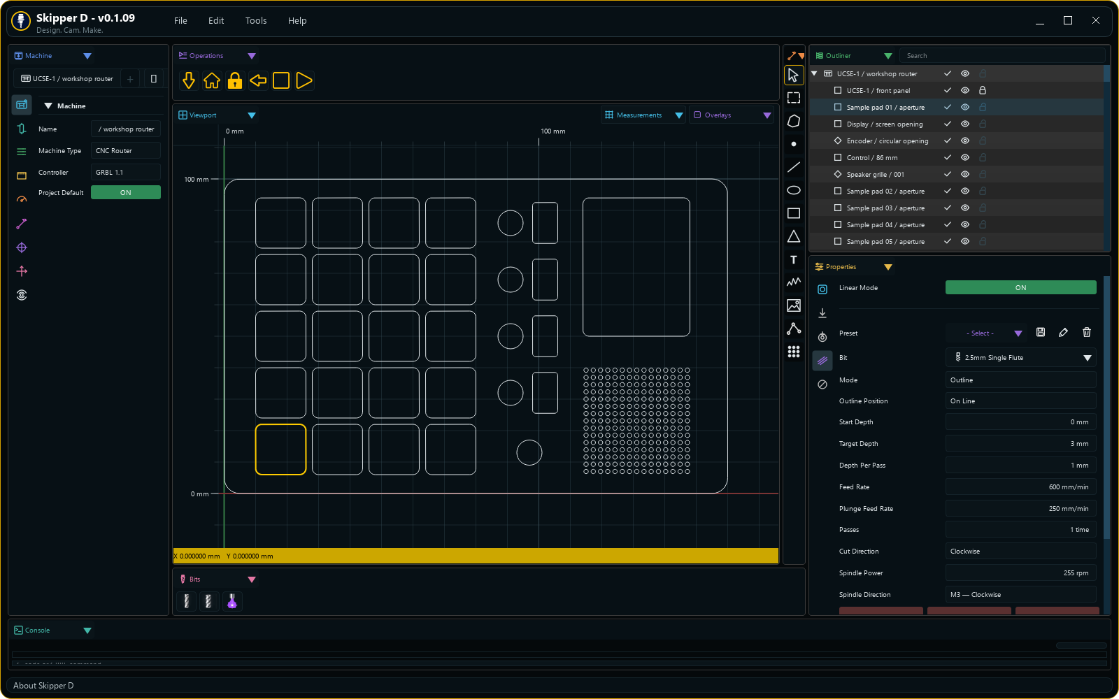Select the dot grid pattern tool
The image size is (1119, 699).
pyautogui.click(x=793, y=352)
